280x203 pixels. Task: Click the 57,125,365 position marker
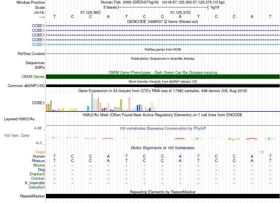(90, 12)
